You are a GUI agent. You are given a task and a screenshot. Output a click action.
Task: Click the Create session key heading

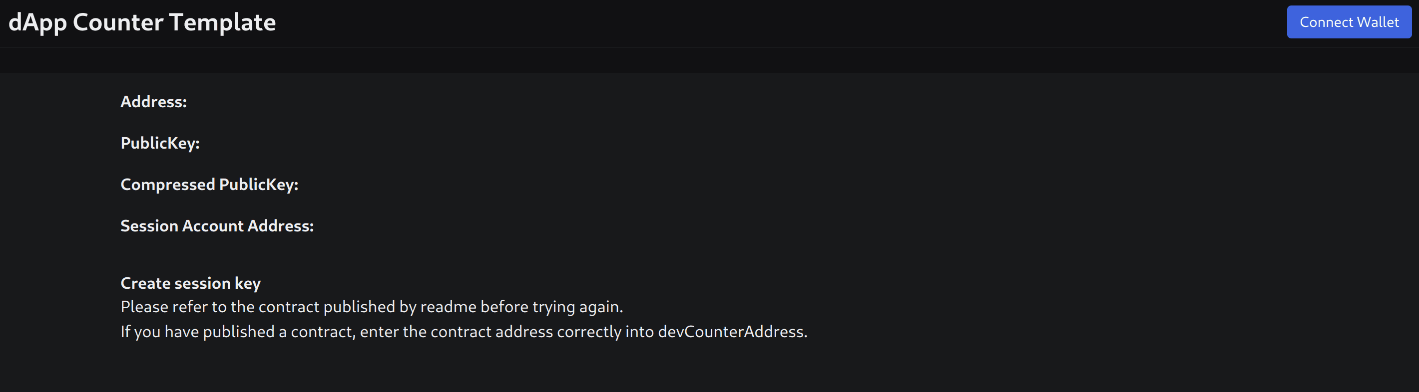pos(191,284)
